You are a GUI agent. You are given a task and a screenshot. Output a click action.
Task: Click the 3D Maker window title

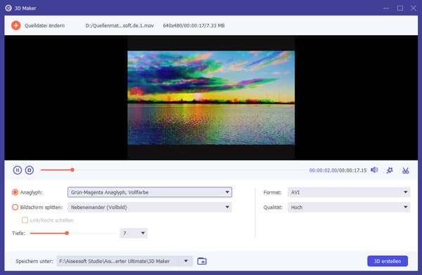pyautogui.click(x=25, y=8)
